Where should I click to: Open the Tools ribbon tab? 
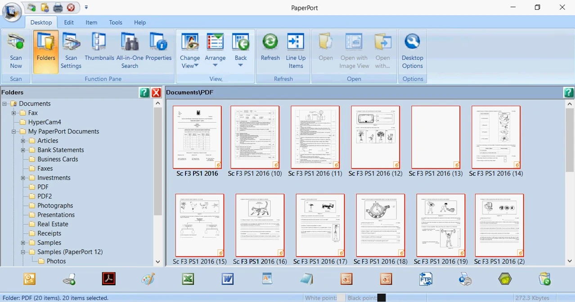click(116, 22)
